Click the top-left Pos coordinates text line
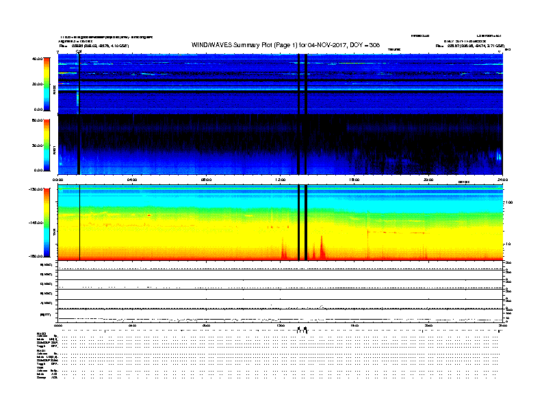This screenshot has width=542, height=418. (94, 46)
